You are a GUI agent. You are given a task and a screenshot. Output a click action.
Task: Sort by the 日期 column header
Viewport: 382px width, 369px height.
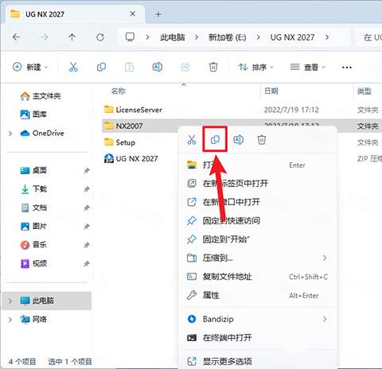pos(271,91)
